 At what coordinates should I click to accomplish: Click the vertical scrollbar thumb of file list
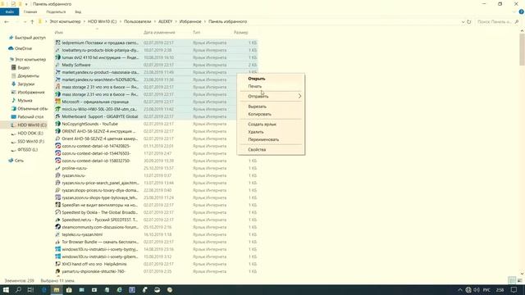pyautogui.click(x=522, y=50)
